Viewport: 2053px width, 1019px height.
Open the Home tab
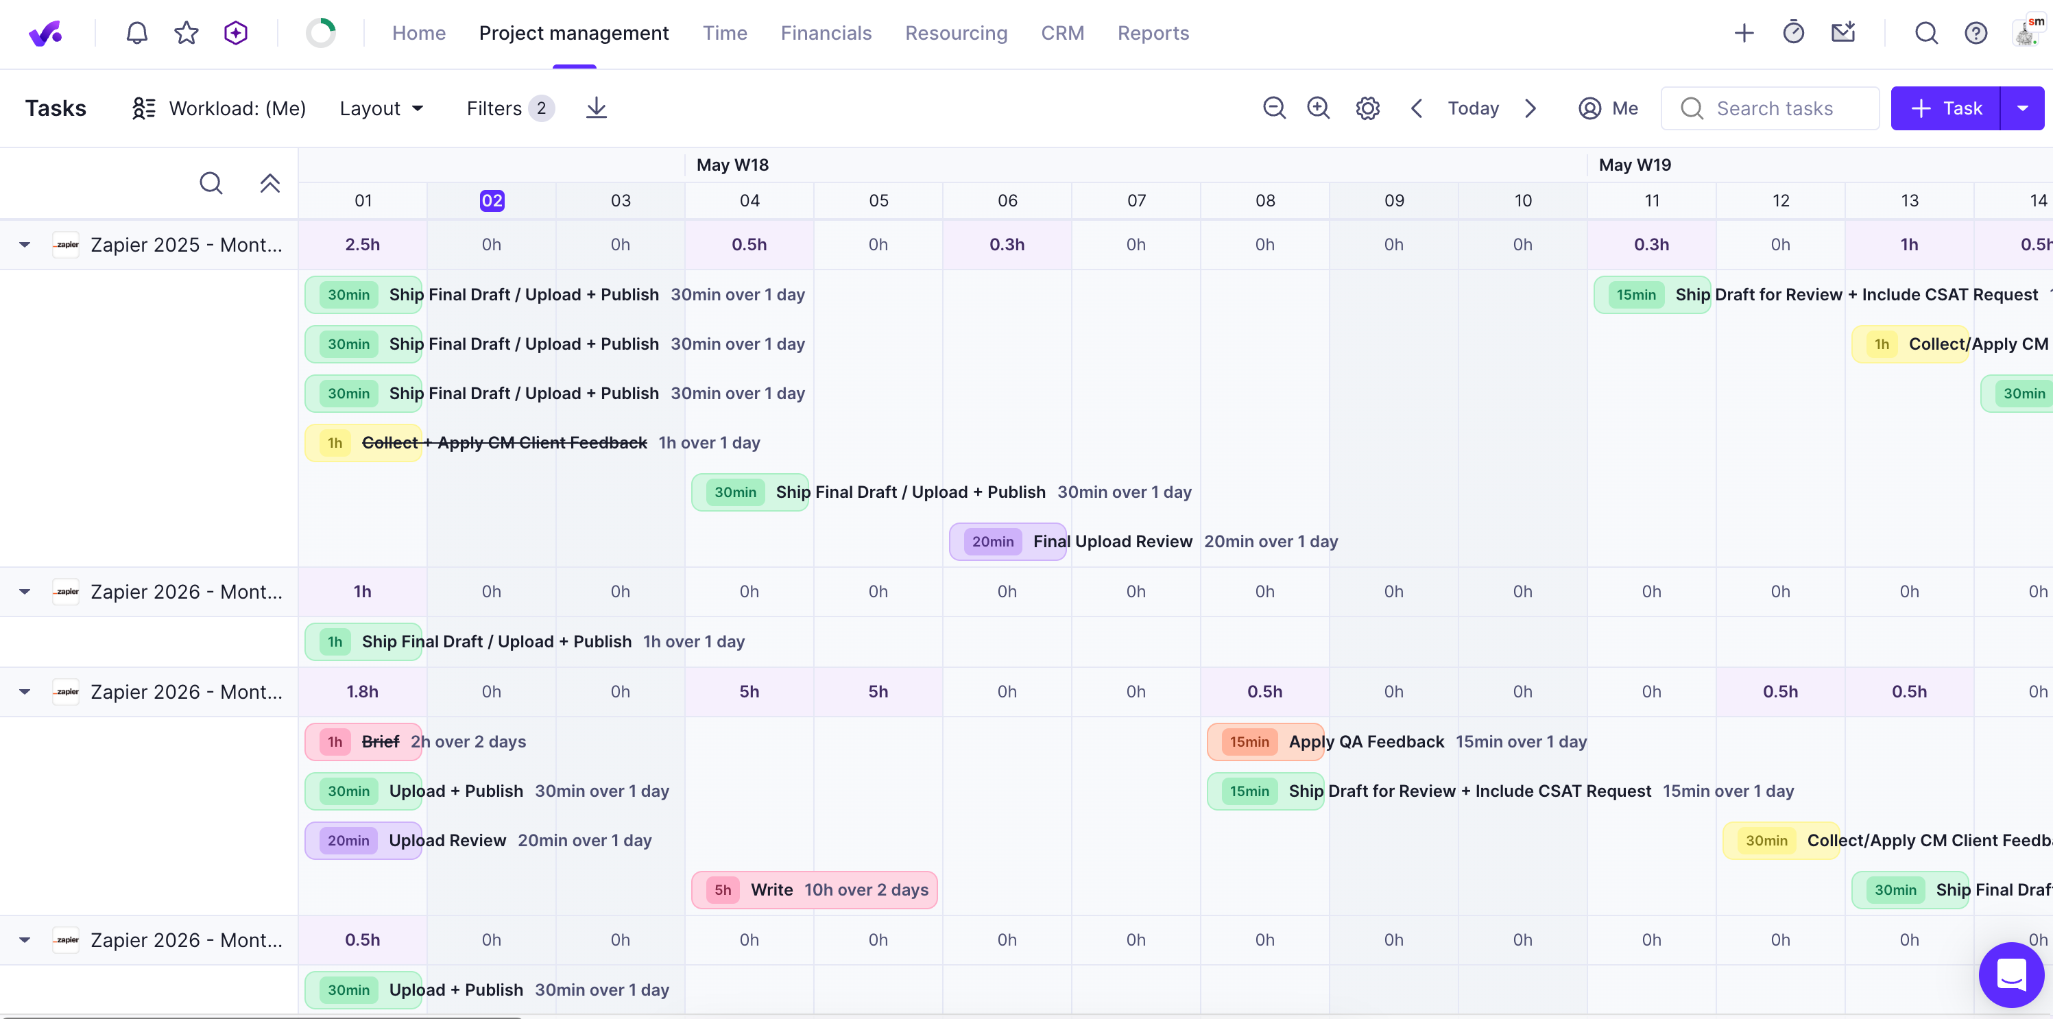pos(418,33)
